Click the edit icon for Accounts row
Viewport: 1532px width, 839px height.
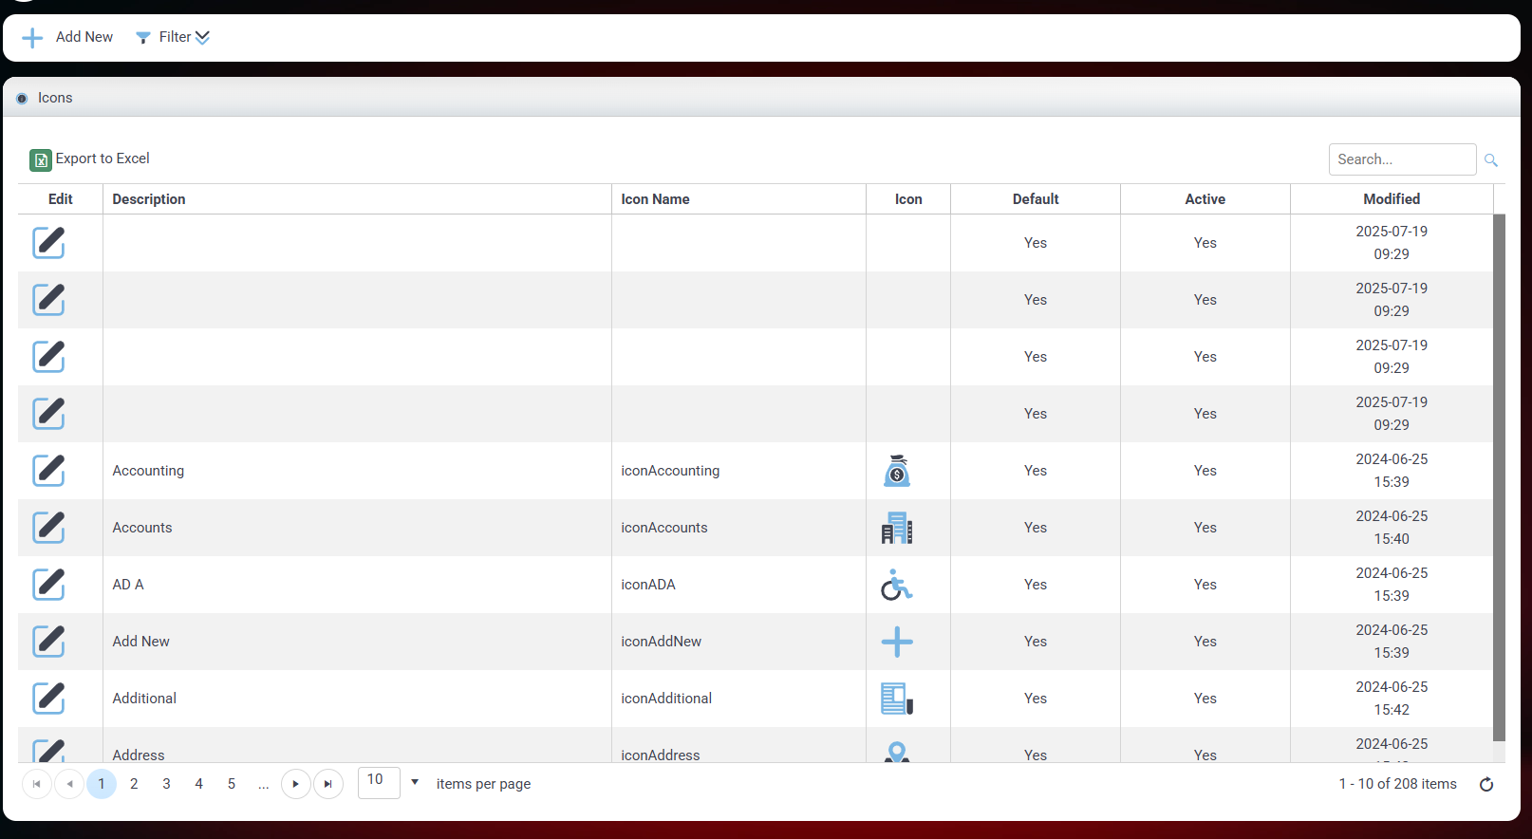pyautogui.click(x=48, y=528)
